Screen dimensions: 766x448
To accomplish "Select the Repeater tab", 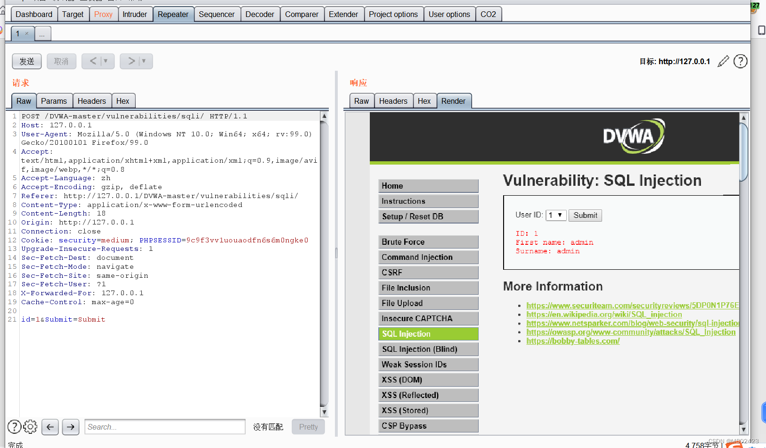I will (173, 14).
